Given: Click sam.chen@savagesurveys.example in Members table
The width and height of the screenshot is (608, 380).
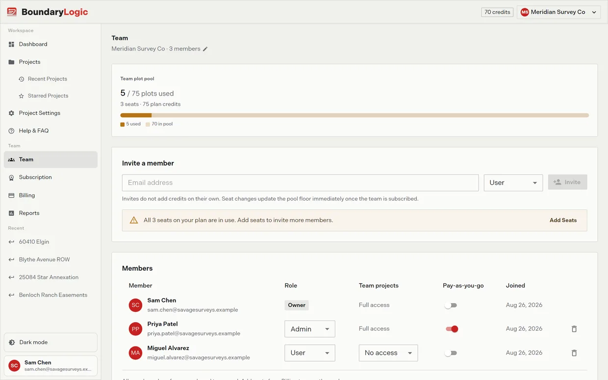Looking at the screenshot, I should click(x=193, y=310).
